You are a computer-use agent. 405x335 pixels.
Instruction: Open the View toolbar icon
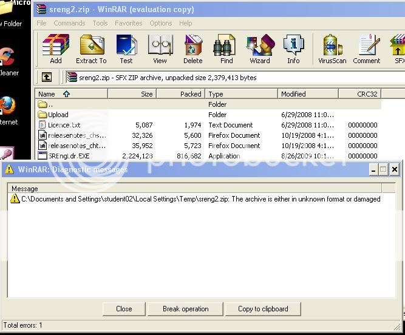point(160,45)
